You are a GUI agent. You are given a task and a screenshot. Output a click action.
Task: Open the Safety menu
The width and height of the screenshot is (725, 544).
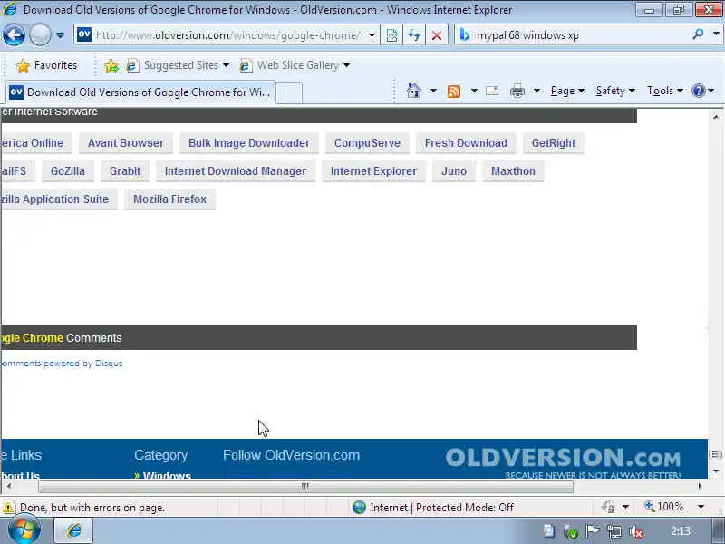click(x=615, y=91)
